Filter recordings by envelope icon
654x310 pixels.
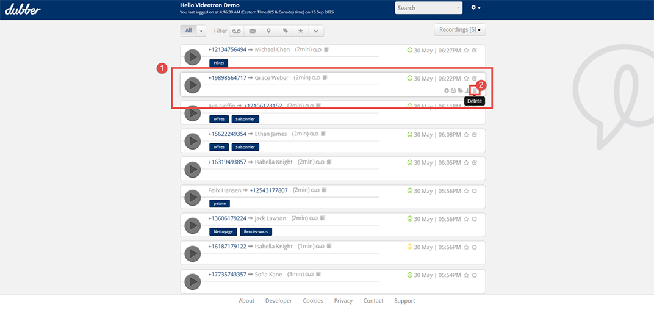pyautogui.click(x=253, y=31)
